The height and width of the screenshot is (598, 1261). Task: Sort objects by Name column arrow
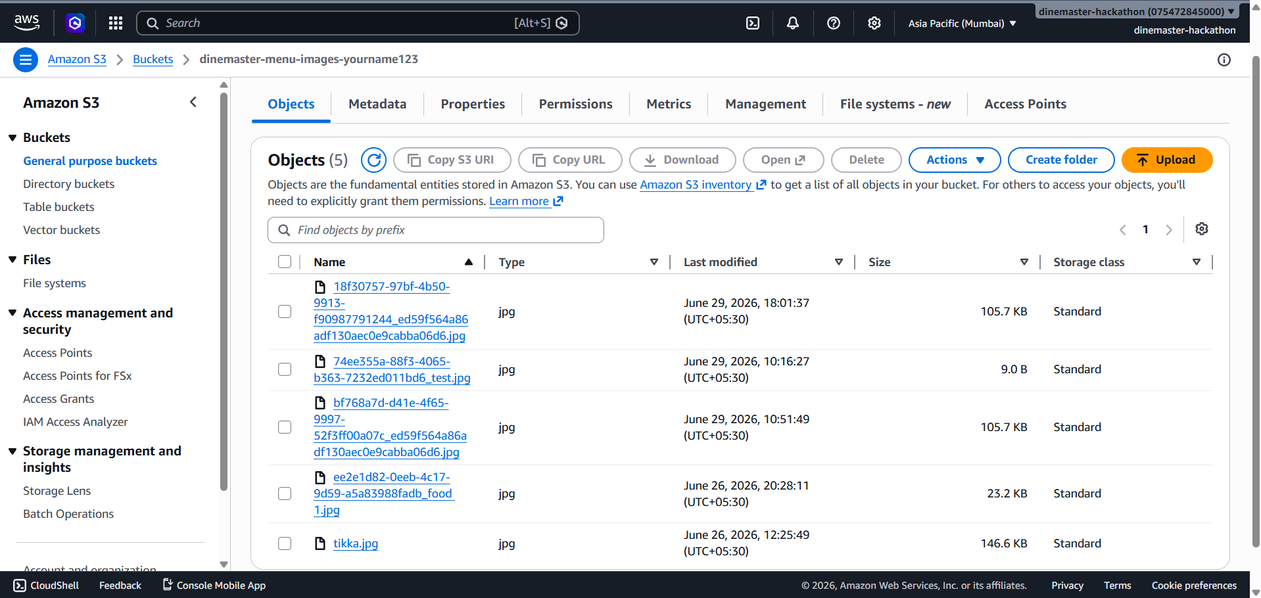pyautogui.click(x=469, y=262)
